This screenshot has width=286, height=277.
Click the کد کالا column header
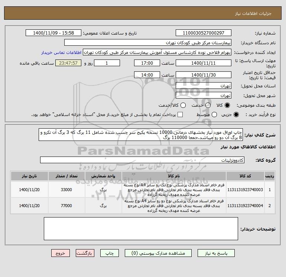(x=245, y=176)
